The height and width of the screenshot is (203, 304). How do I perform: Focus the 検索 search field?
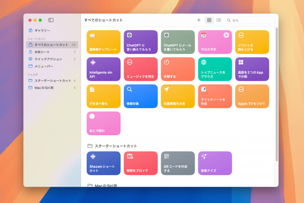pyautogui.click(x=250, y=20)
